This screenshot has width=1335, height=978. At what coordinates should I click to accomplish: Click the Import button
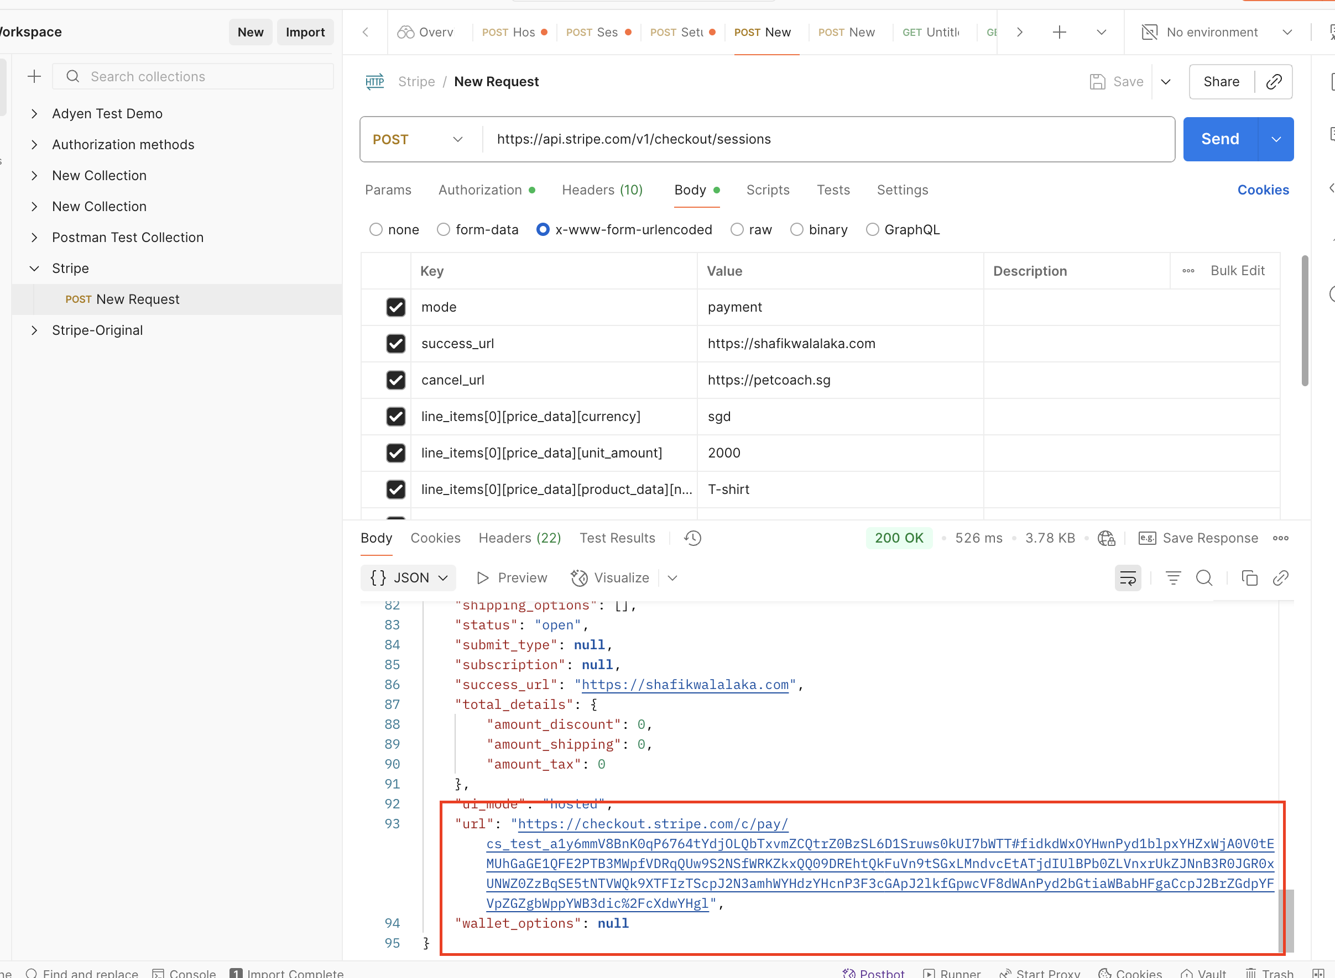305,32
